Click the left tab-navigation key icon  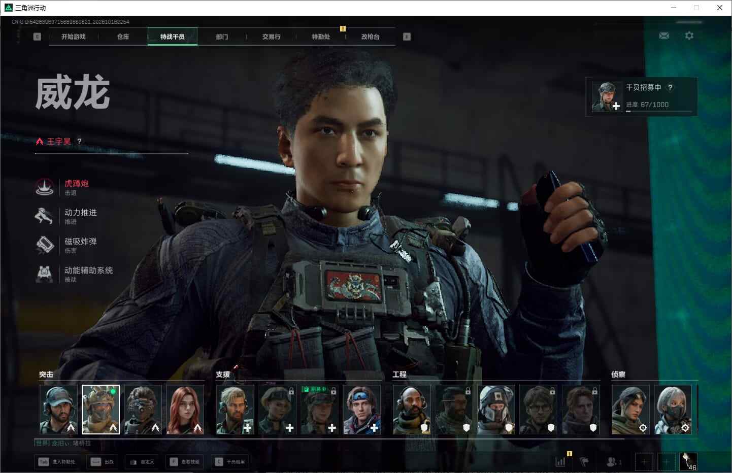(37, 37)
